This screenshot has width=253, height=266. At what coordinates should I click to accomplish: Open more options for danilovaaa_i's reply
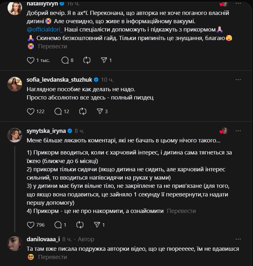[238, 239]
